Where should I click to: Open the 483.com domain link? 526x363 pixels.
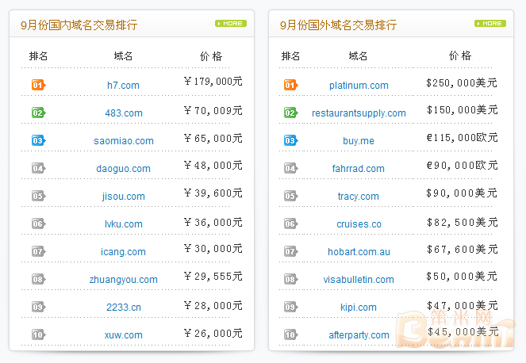tap(124, 113)
